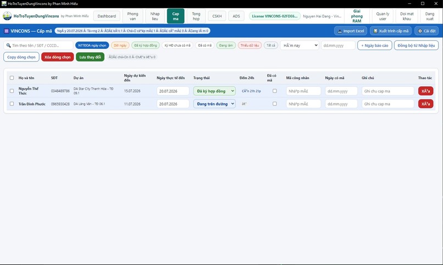
Task: Click the + Ngày báo cáo button
Action: [x=375, y=45]
